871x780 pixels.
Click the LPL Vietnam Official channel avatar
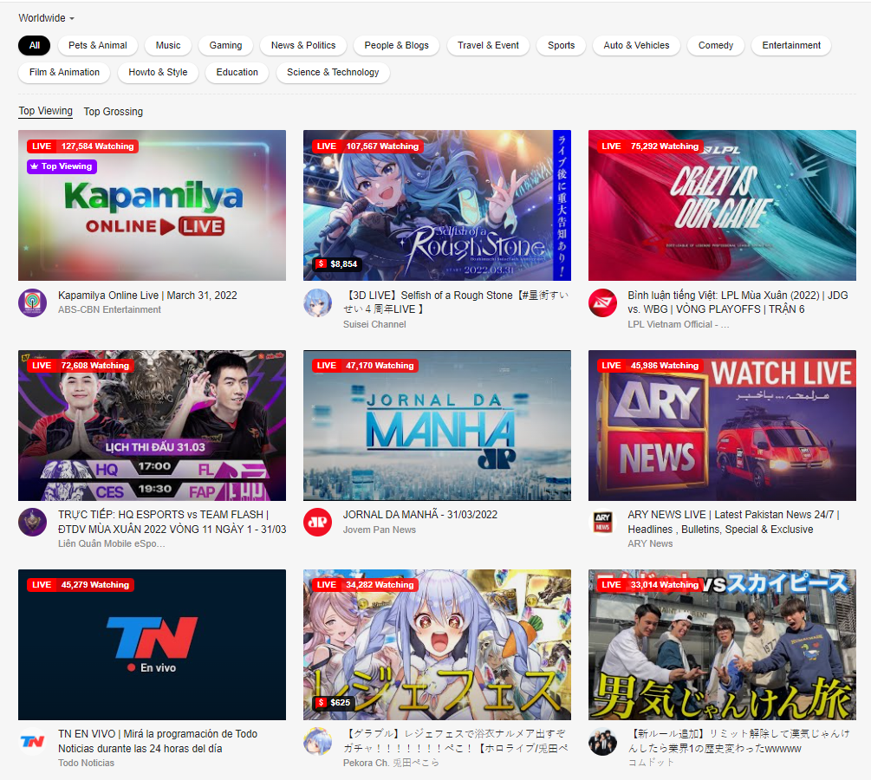pyautogui.click(x=602, y=302)
